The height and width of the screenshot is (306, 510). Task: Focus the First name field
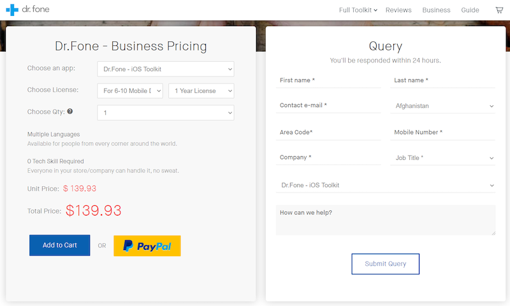click(x=328, y=80)
